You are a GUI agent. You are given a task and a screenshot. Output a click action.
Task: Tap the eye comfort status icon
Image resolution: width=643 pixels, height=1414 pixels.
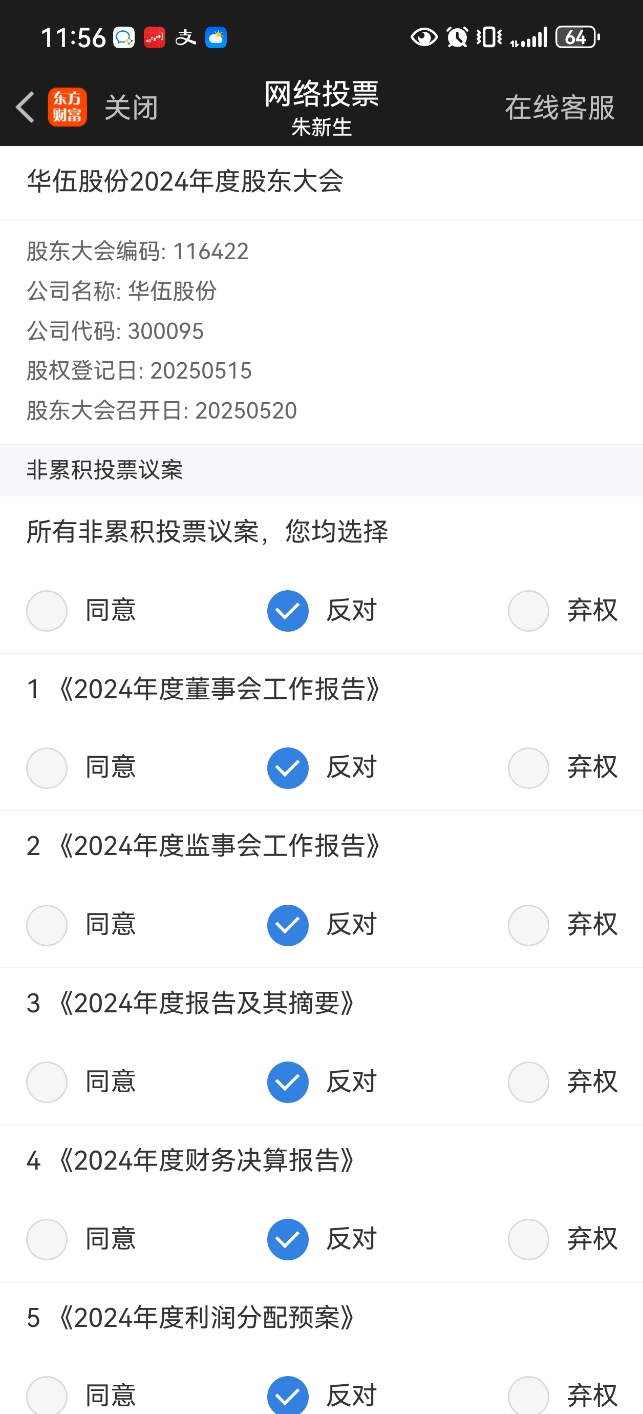pos(423,37)
